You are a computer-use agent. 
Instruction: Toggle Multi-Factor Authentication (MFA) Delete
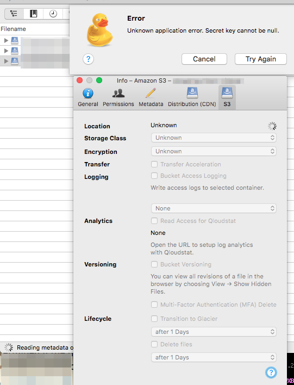[x=154, y=305]
